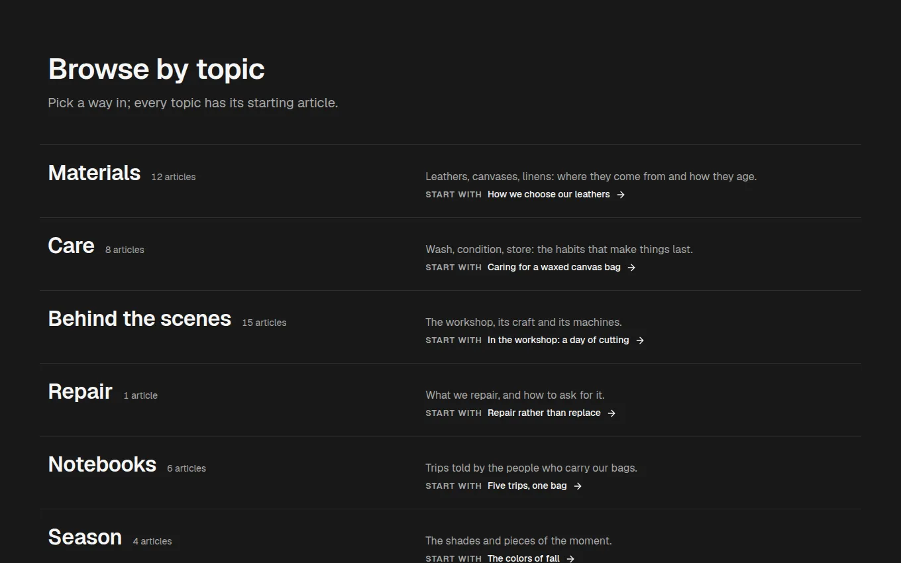The width and height of the screenshot is (901, 563).
Task: Open the Care topic heading
Action: 71,246
